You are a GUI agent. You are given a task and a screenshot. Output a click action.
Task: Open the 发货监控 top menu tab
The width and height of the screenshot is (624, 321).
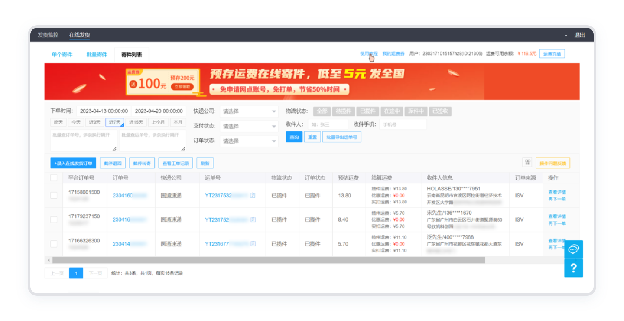(x=48, y=35)
